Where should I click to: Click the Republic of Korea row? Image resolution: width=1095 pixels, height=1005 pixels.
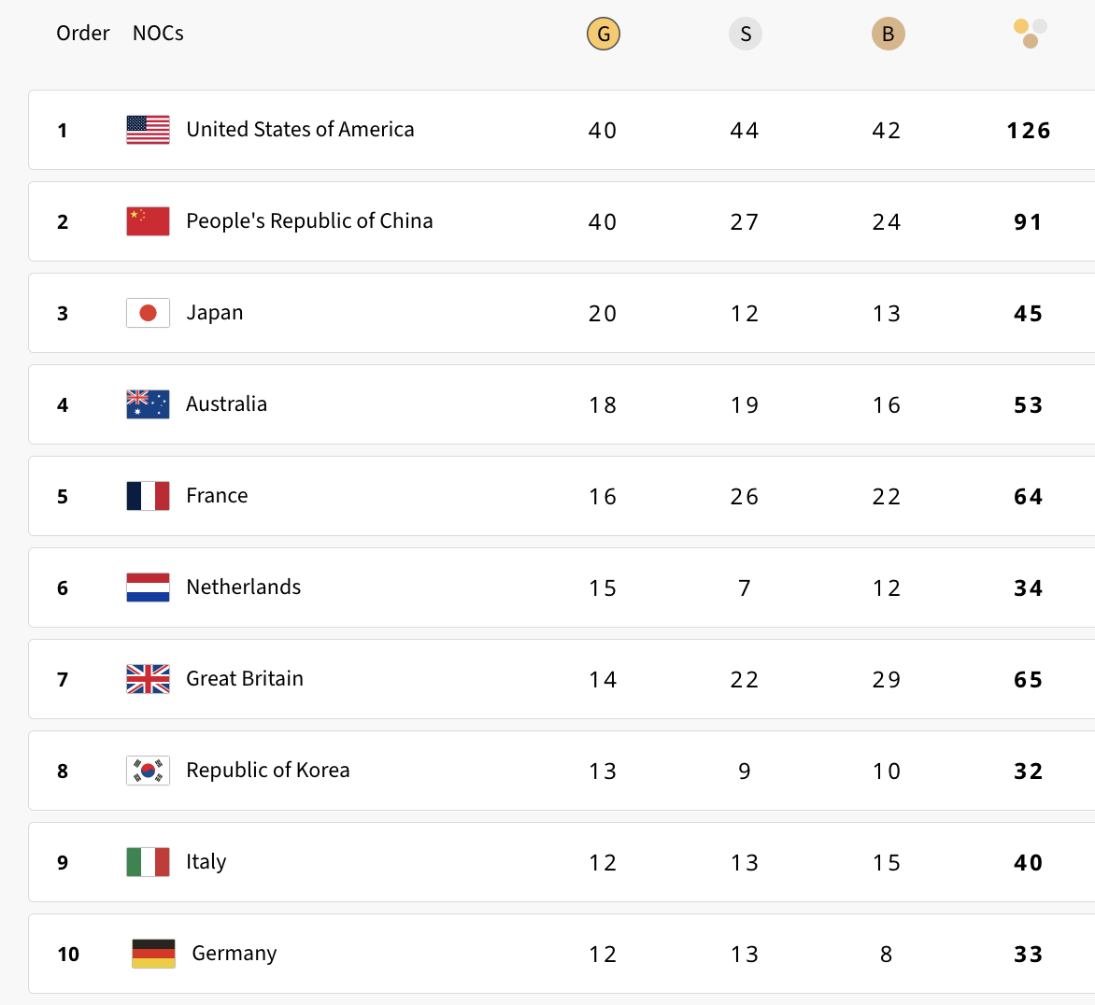562,771
